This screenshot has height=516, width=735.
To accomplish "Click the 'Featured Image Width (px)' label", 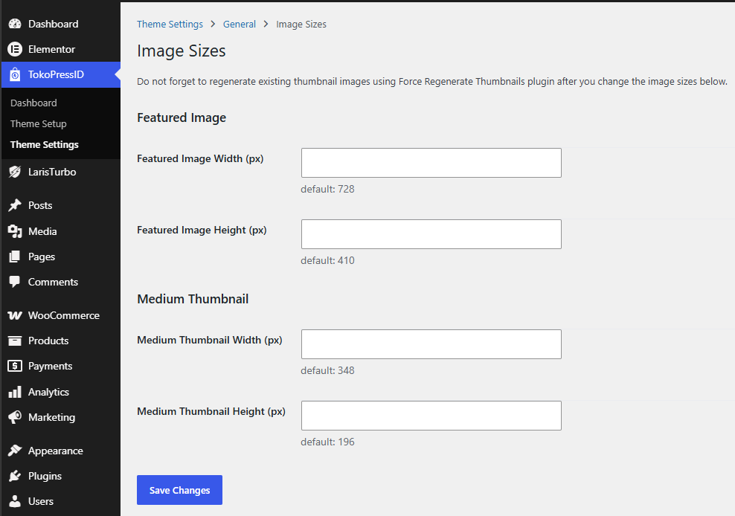I will [200, 159].
